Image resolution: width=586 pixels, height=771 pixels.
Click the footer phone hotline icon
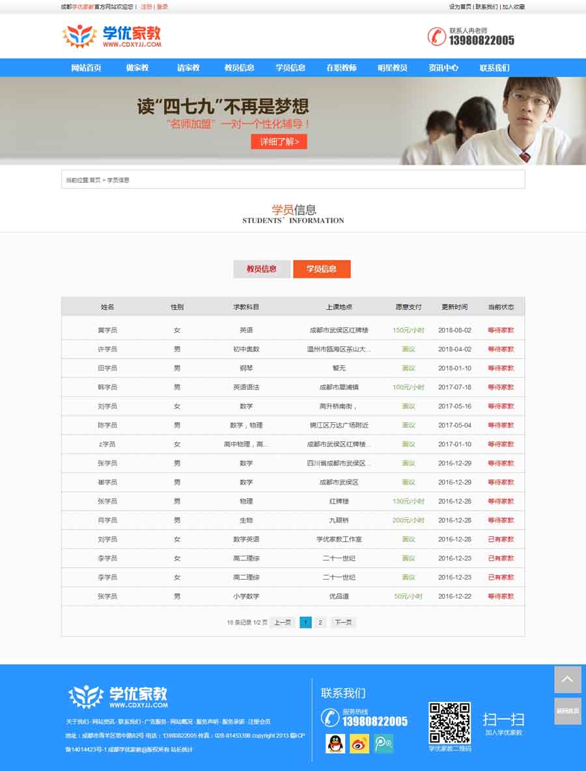point(330,718)
